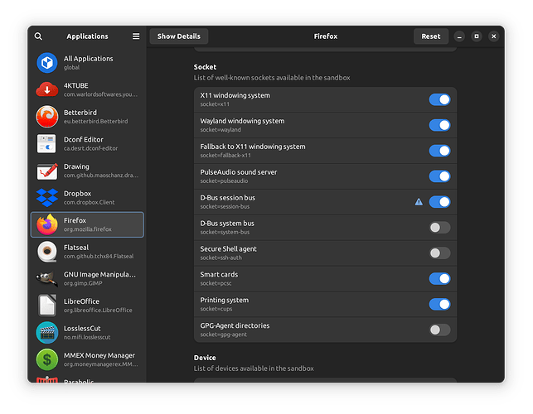This screenshot has height=414, width=533.
Task: Click the socket=cups label text
Action: (216, 309)
